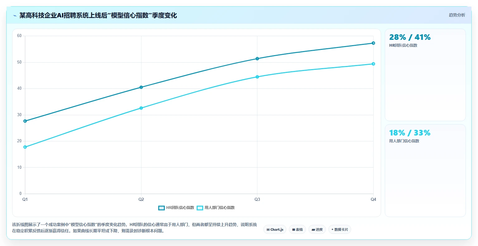Click the 40 y-axis tick label
The image size is (478, 246).
pos(19,88)
